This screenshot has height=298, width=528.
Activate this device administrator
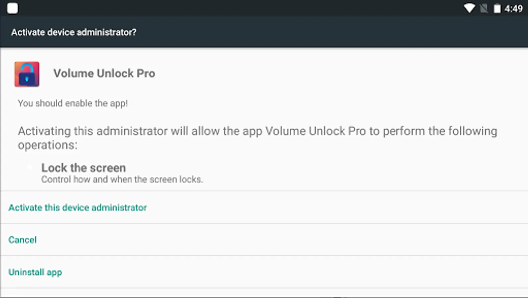pos(78,208)
